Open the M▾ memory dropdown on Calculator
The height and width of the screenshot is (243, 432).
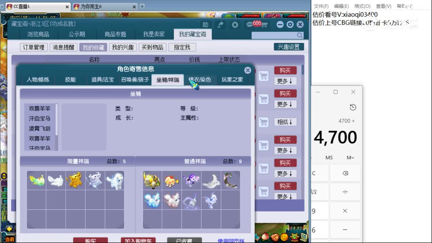350,157
